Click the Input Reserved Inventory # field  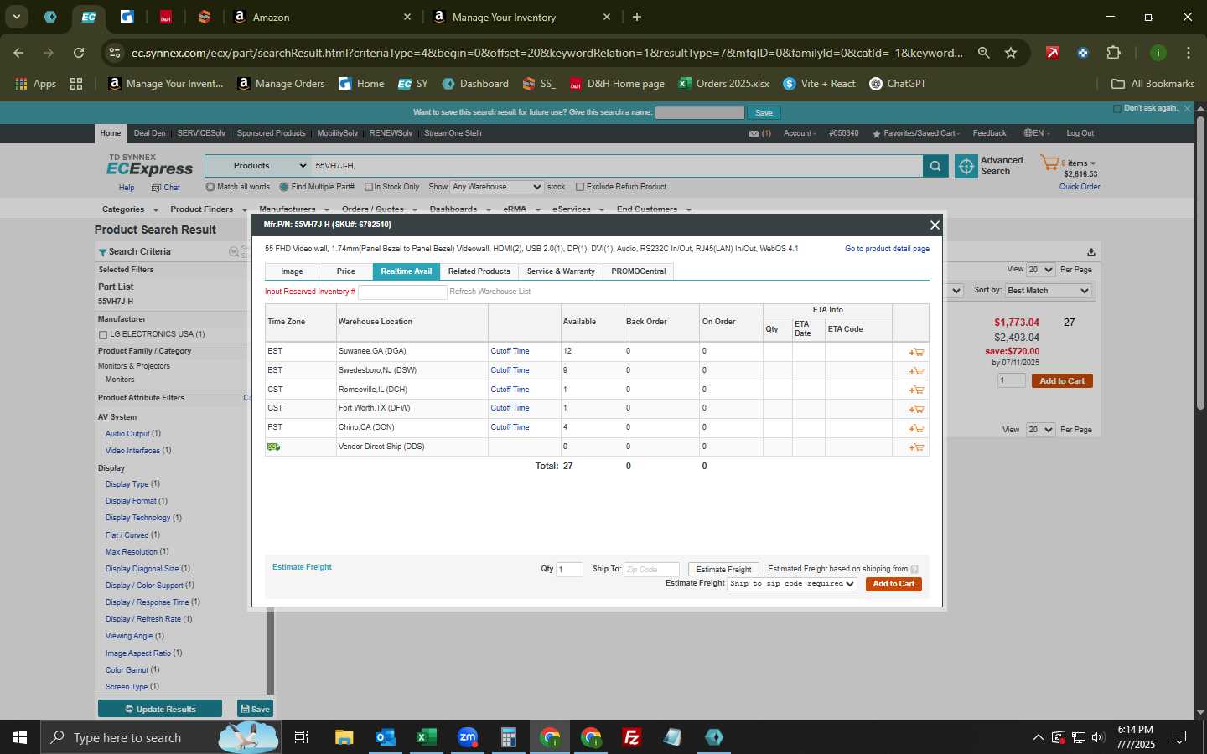402,292
